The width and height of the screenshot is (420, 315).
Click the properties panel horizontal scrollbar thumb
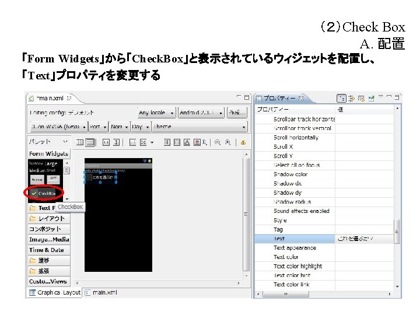[285, 294]
